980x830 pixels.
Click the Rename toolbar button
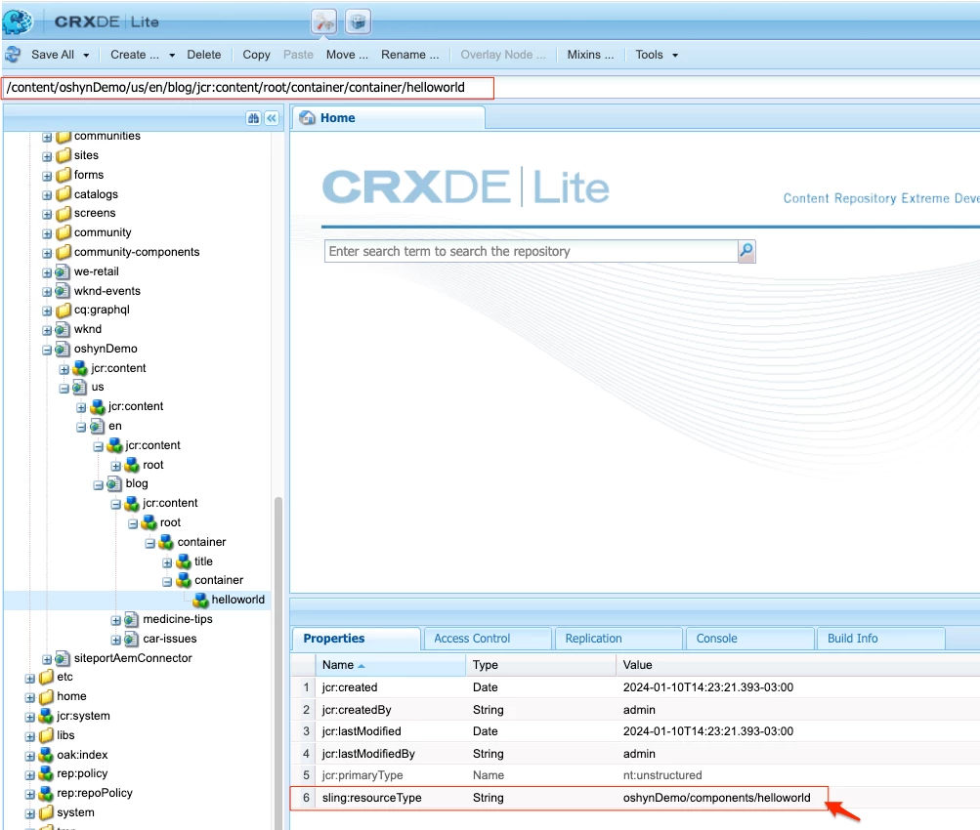pos(410,55)
